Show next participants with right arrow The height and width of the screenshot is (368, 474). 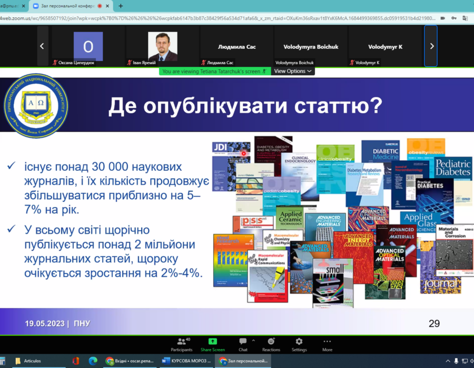tap(432, 46)
